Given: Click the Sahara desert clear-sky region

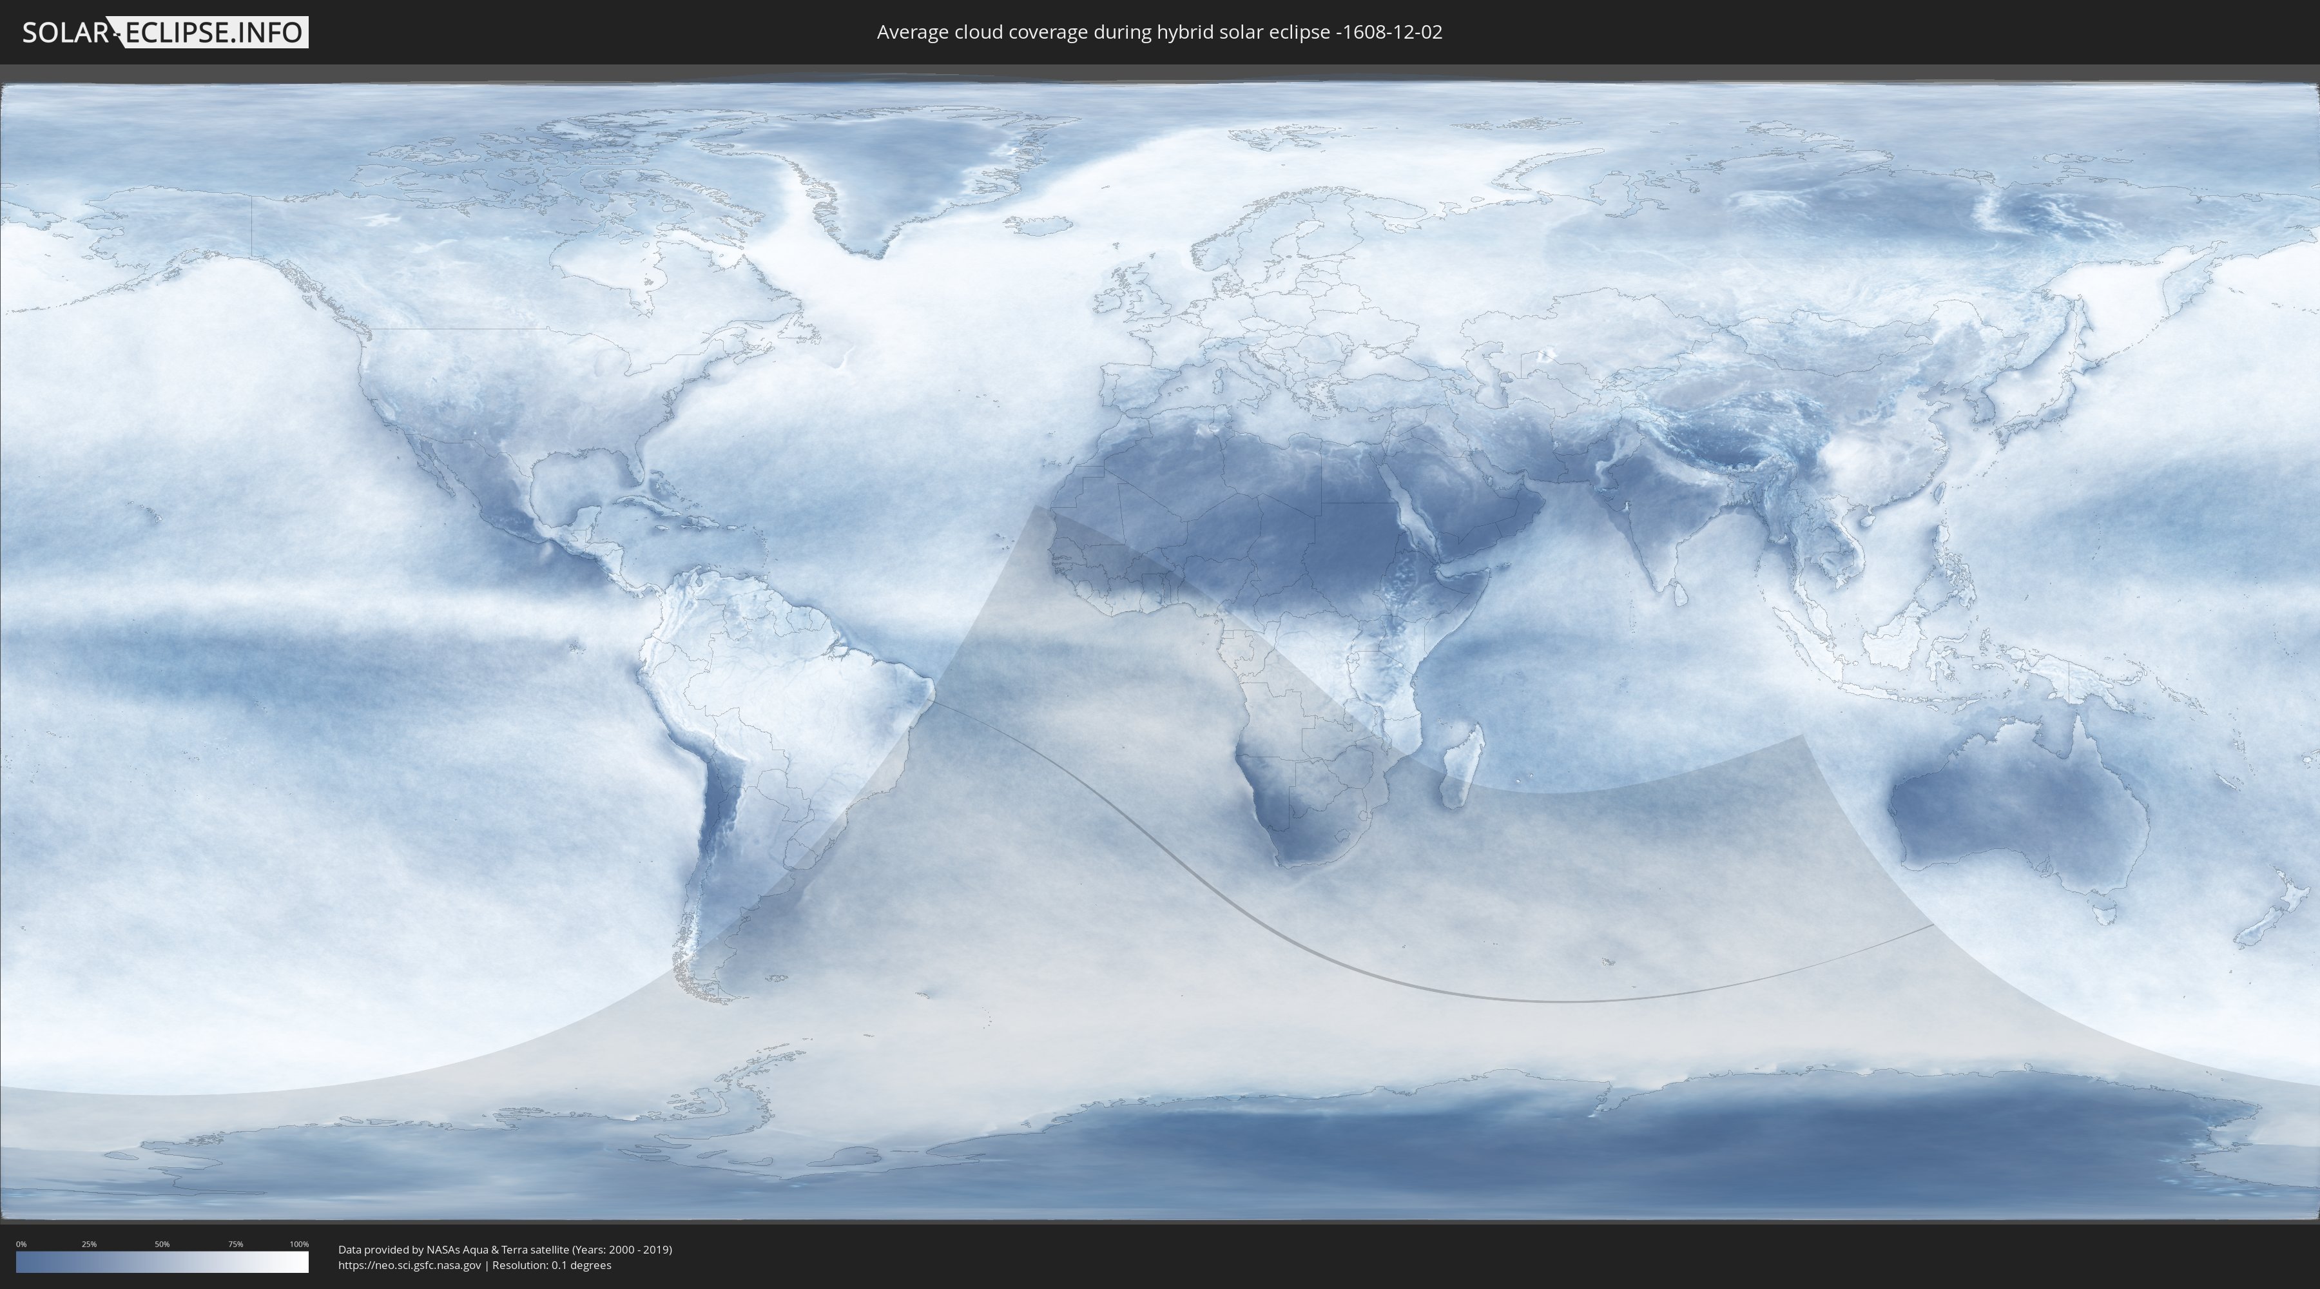Looking at the screenshot, I should click(1261, 505).
